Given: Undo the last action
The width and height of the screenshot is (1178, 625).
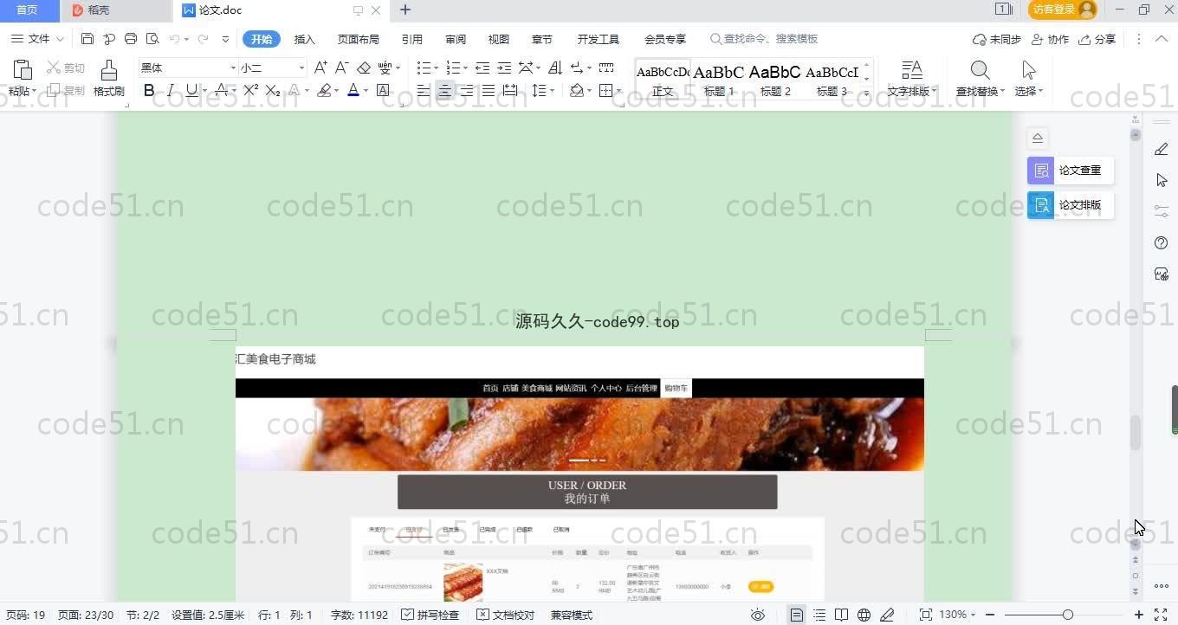Looking at the screenshot, I should (174, 39).
